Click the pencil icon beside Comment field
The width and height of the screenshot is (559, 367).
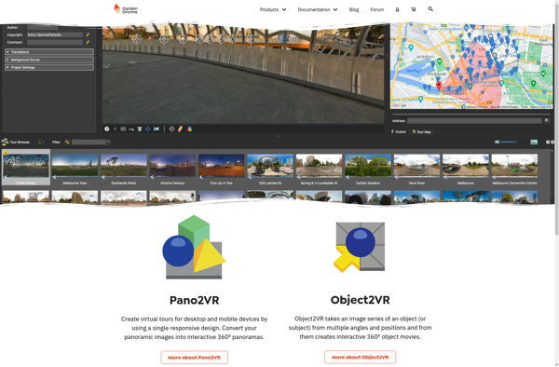pos(88,42)
